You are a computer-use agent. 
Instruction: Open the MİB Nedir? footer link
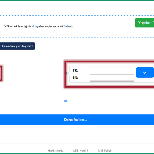point(81,151)
